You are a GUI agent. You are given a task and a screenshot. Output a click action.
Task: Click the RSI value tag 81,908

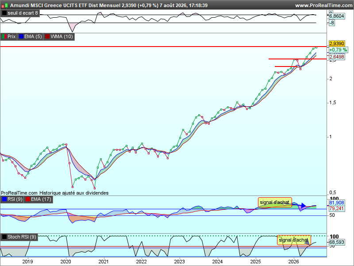click(337, 203)
